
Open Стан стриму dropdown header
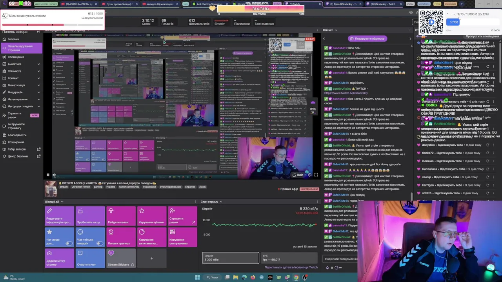click(x=211, y=202)
